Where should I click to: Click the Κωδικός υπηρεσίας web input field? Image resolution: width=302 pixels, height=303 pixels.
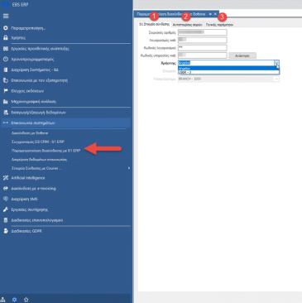203,55
